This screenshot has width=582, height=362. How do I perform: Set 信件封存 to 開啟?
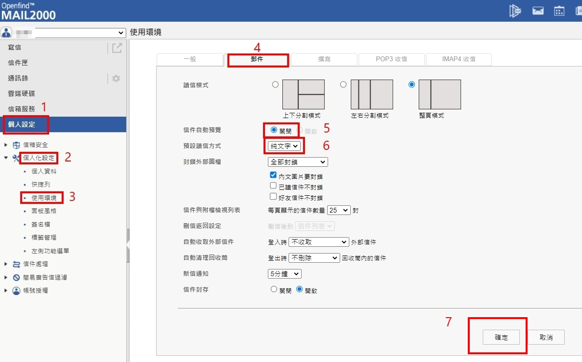(x=299, y=289)
